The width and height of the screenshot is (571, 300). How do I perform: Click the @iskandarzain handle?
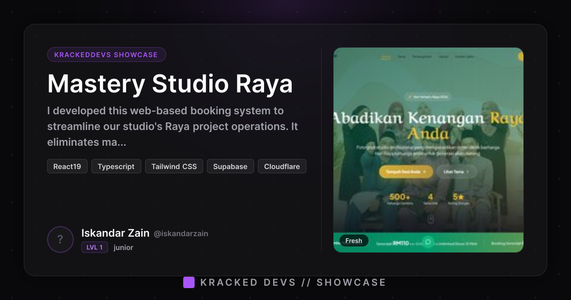181,233
